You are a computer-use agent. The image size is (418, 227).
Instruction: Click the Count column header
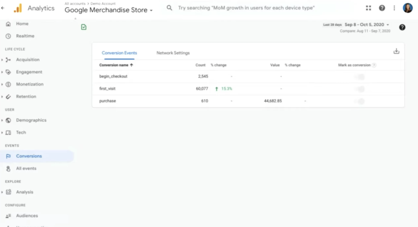[x=200, y=65]
